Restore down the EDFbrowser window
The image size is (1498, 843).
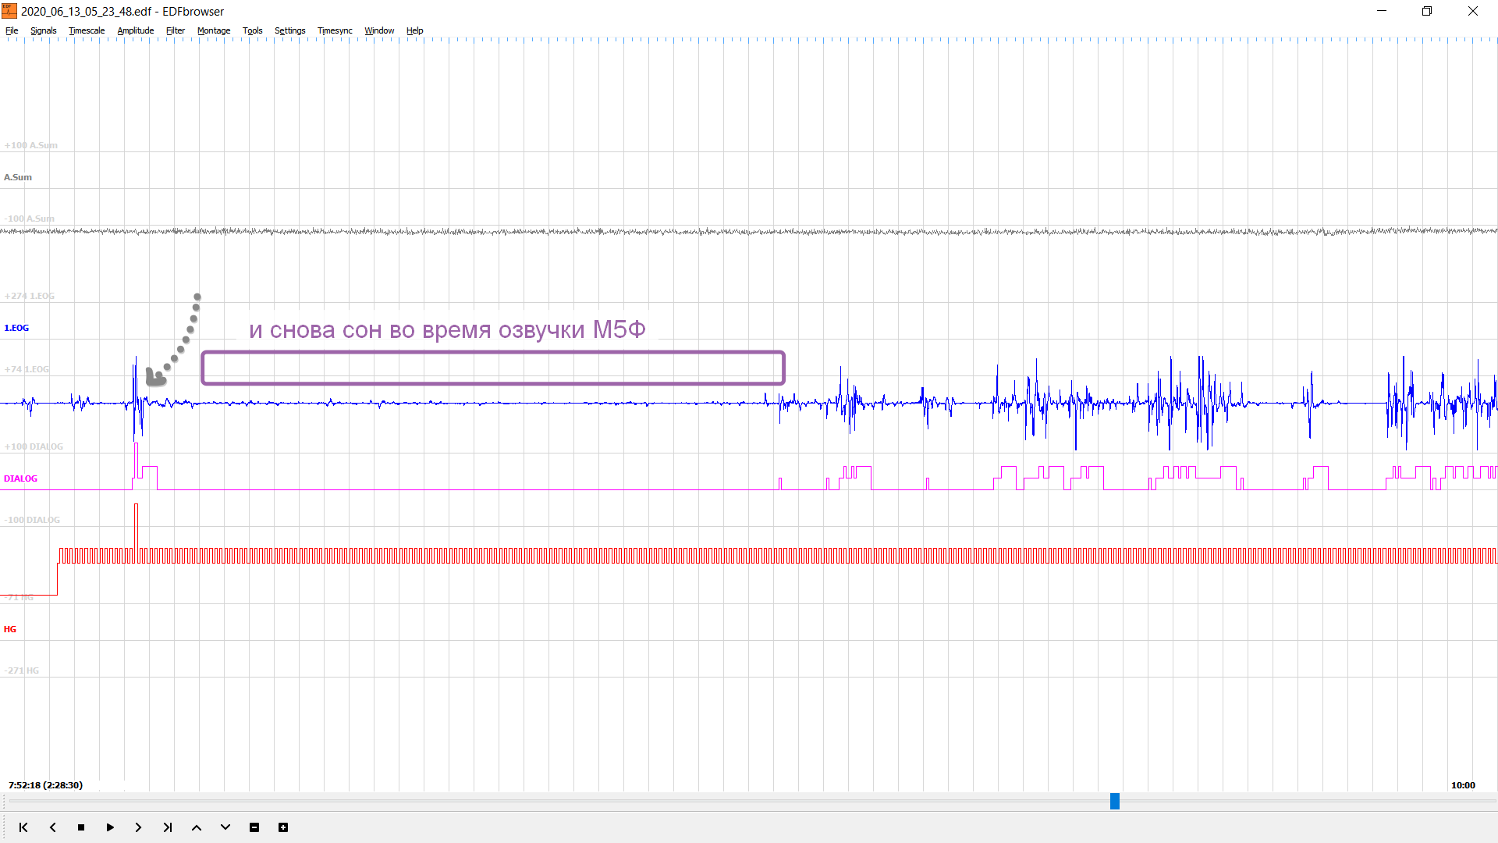pos(1427,11)
